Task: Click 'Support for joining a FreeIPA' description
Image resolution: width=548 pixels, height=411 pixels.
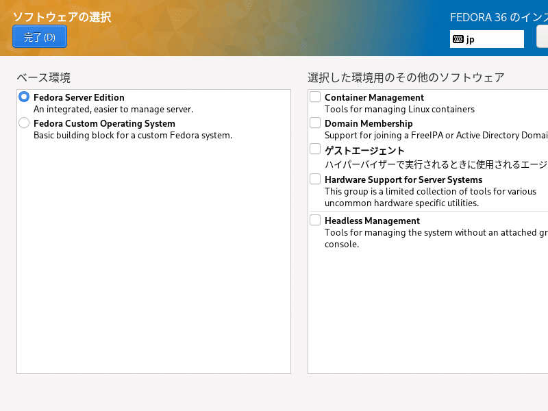Action: (x=436, y=136)
